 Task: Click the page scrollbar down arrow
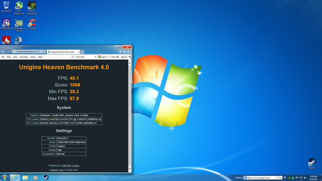click(x=130, y=169)
